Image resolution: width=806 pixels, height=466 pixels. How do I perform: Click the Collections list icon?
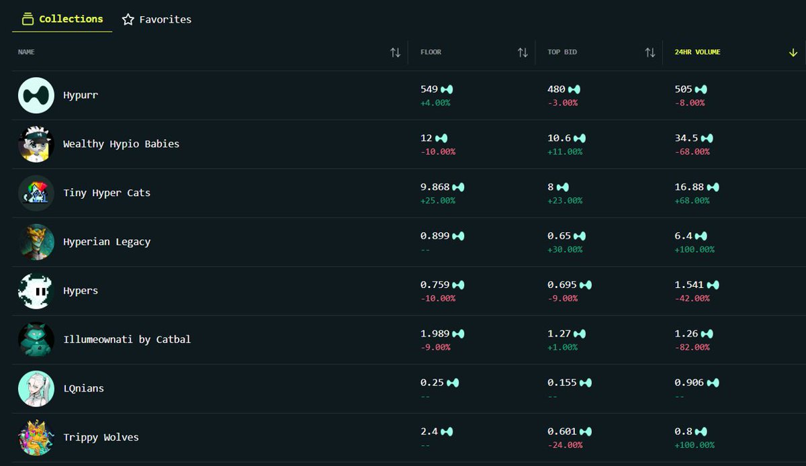tap(28, 19)
